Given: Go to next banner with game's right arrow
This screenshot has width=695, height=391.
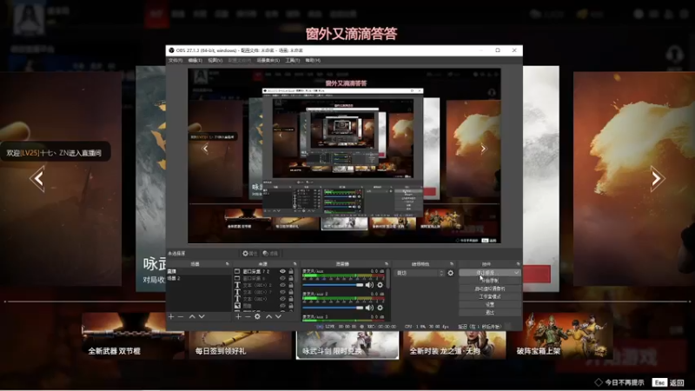Looking at the screenshot, I should tap(658, 179).
